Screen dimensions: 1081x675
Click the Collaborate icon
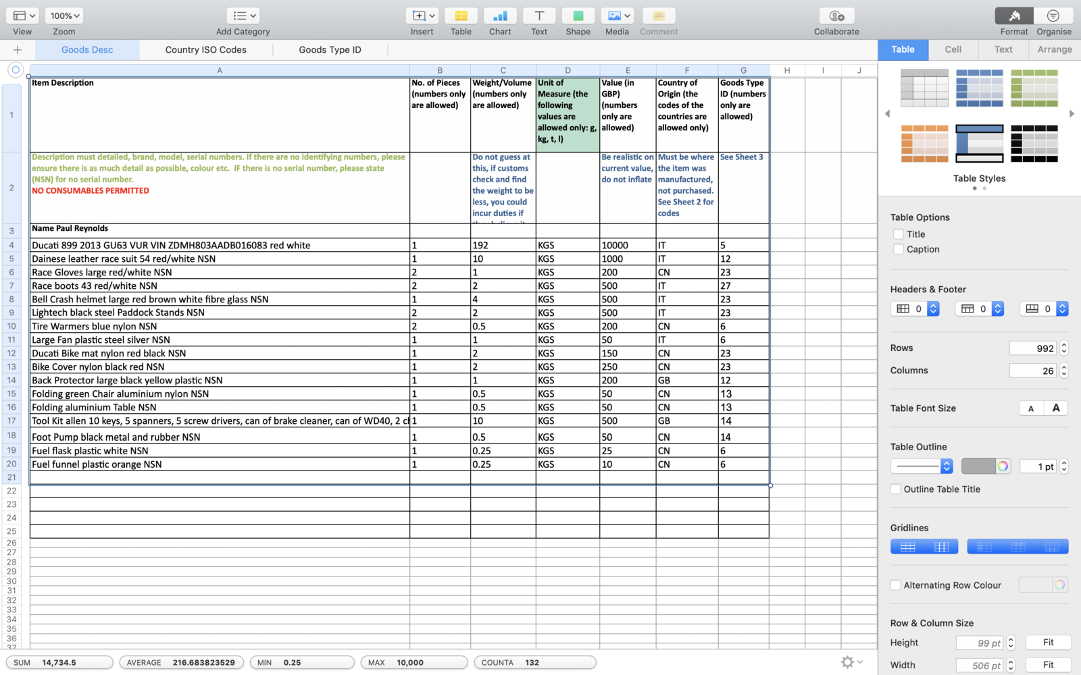(836, 16)
